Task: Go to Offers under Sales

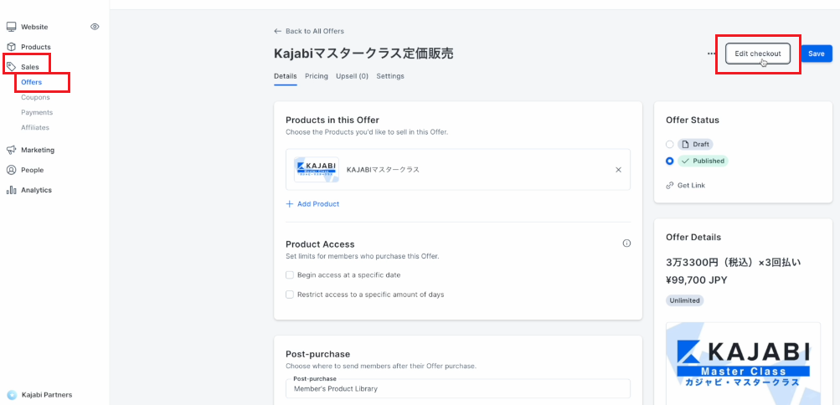Action: pos(32,82)
